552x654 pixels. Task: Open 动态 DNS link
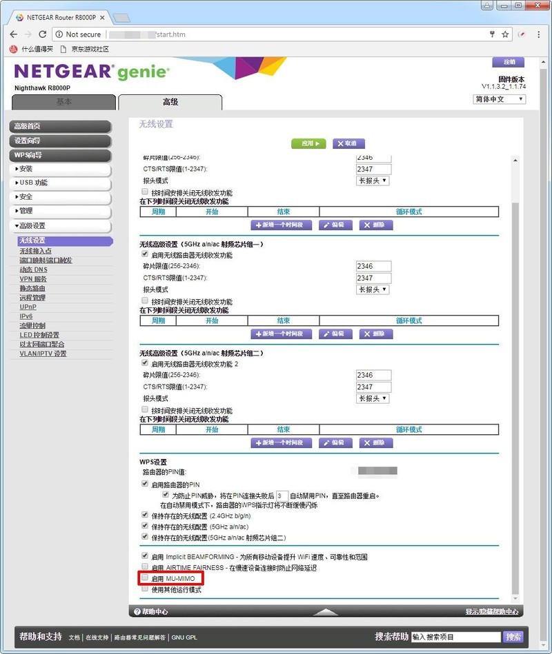click(x=33, y=269)
